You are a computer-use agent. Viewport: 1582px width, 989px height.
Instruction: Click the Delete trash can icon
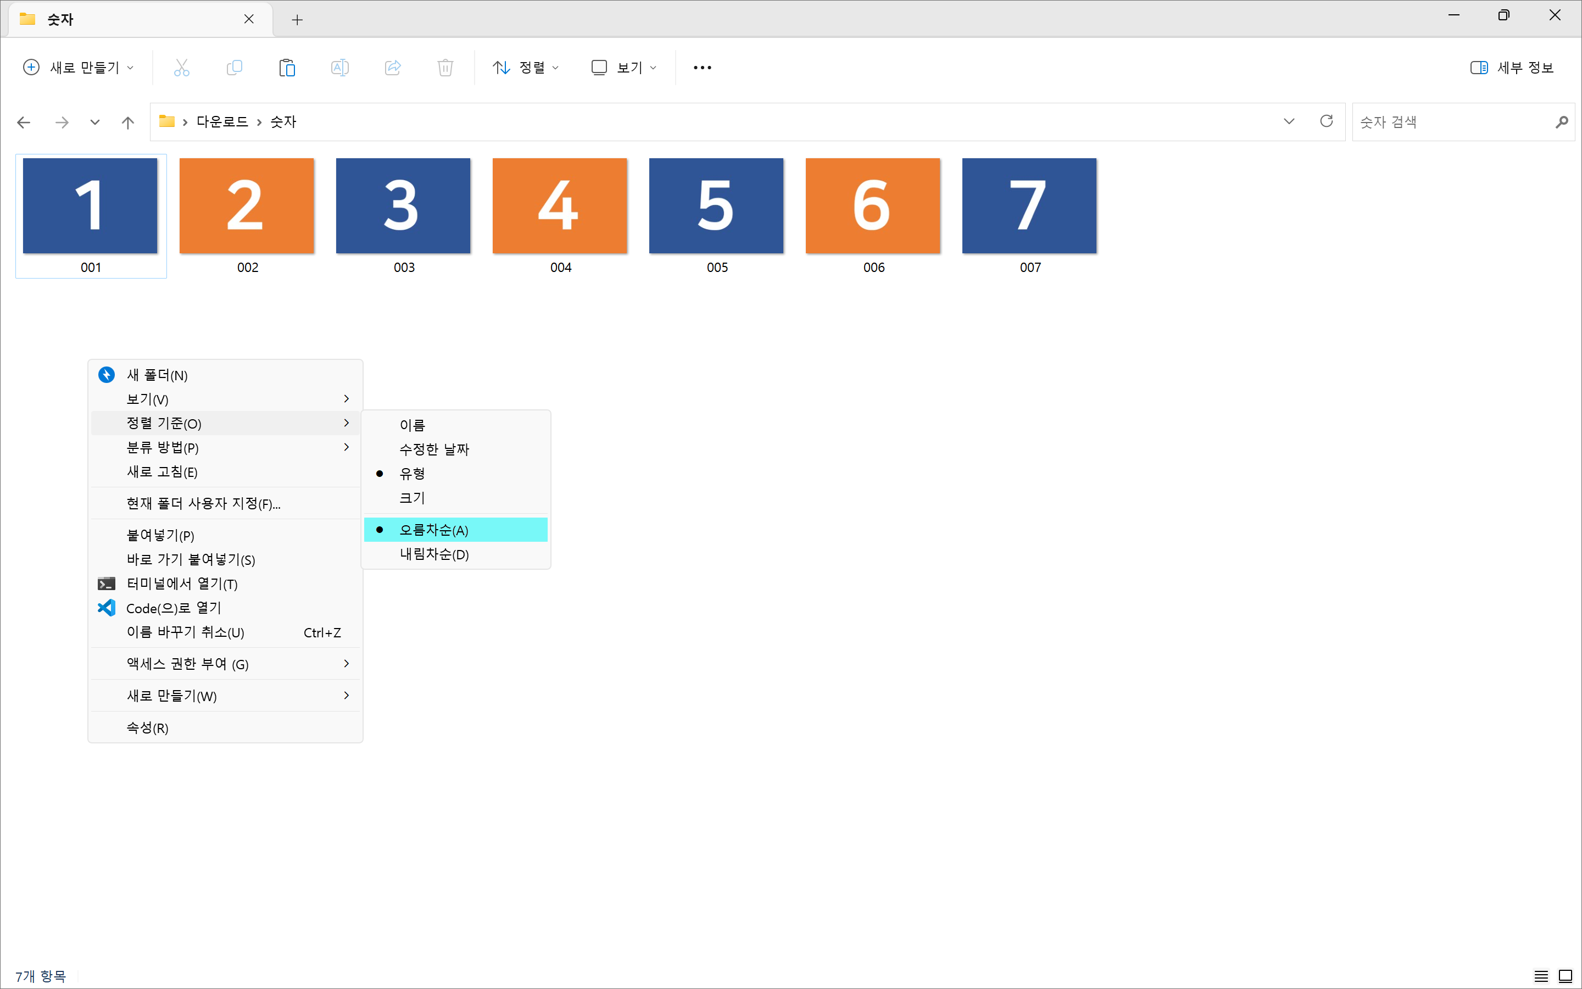[445, 68]
